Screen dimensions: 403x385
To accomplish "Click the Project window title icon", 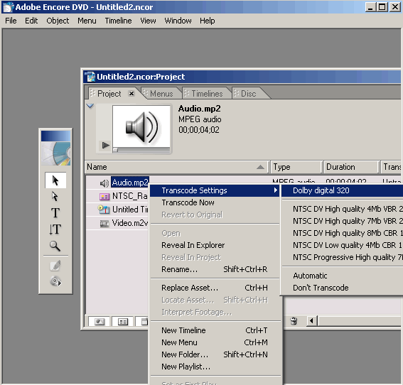I will tap(90, 77).
